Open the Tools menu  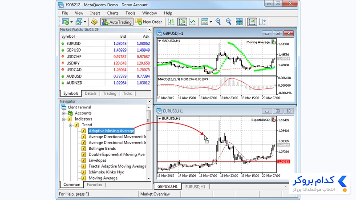[130, 13]
